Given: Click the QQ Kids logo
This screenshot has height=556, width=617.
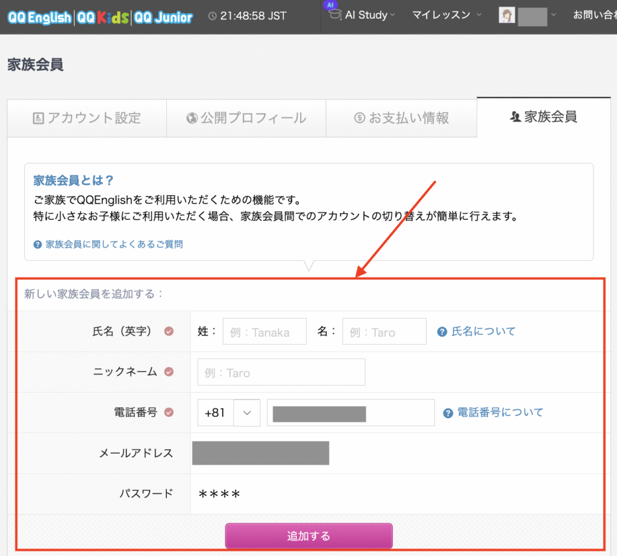Looking at the screenshot, I should [102, 17].
